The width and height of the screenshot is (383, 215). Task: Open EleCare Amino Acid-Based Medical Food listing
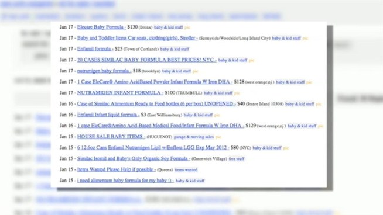(160, 126)
